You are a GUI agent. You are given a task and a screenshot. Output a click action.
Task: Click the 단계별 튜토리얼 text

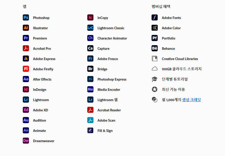175,79
